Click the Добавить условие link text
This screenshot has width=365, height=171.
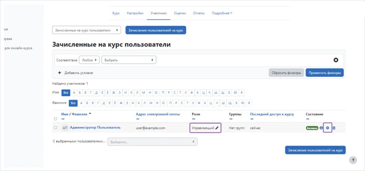coord(79,73)
